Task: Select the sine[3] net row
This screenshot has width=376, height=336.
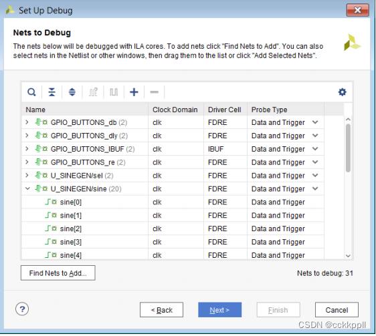Action: click(173, 242)
